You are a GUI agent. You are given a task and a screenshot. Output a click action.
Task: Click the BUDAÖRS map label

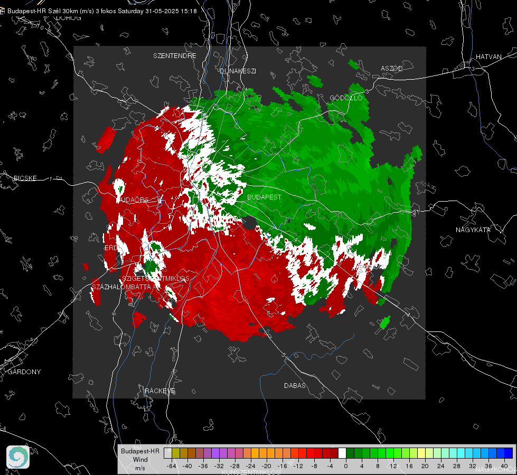coord(133,199)
